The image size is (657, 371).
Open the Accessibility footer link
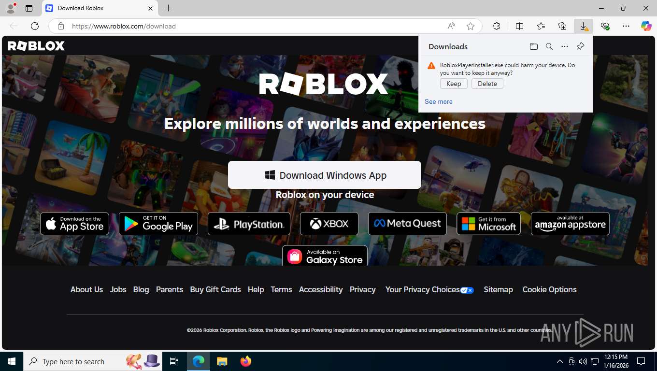[321, 289]
